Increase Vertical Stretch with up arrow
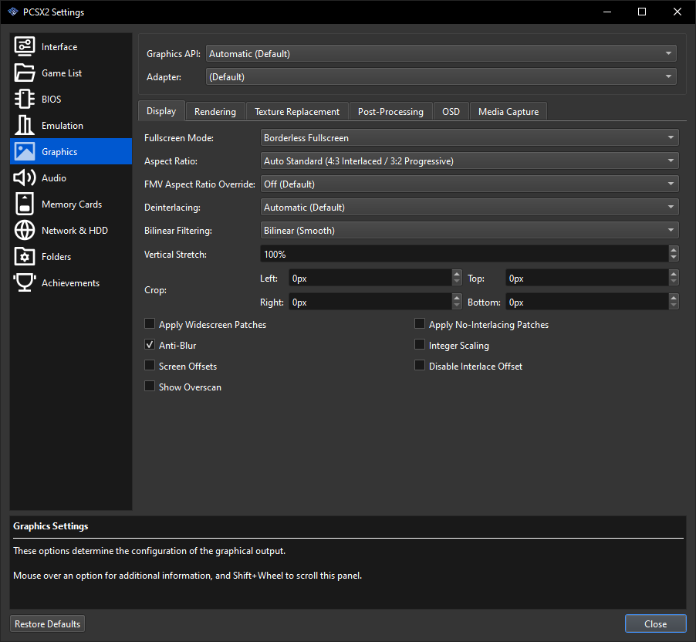The height and width of the screenshot is (642, 696). click(x=674, y=251)
